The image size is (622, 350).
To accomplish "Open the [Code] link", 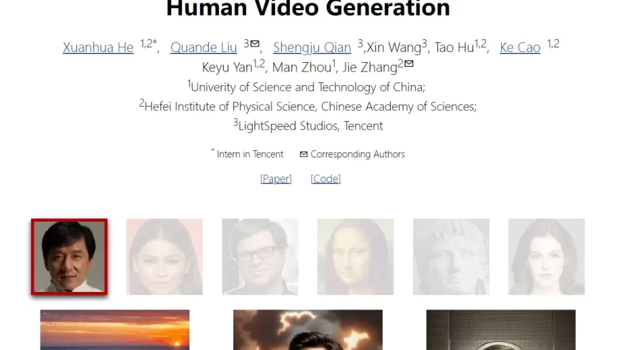I will click(326, 179).
